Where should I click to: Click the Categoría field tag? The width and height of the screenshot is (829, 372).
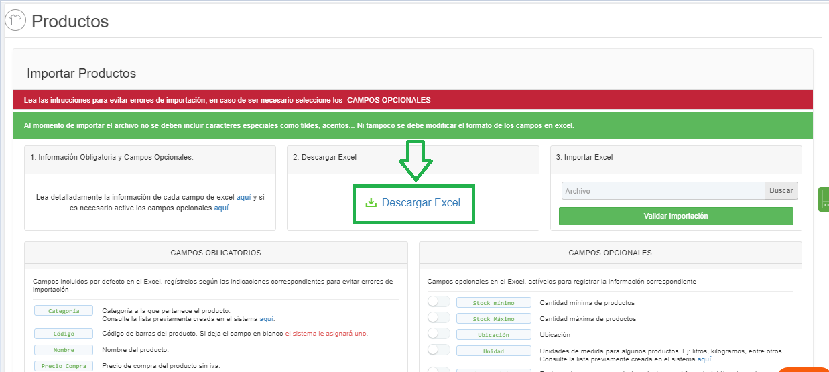(x=64, y=311)
